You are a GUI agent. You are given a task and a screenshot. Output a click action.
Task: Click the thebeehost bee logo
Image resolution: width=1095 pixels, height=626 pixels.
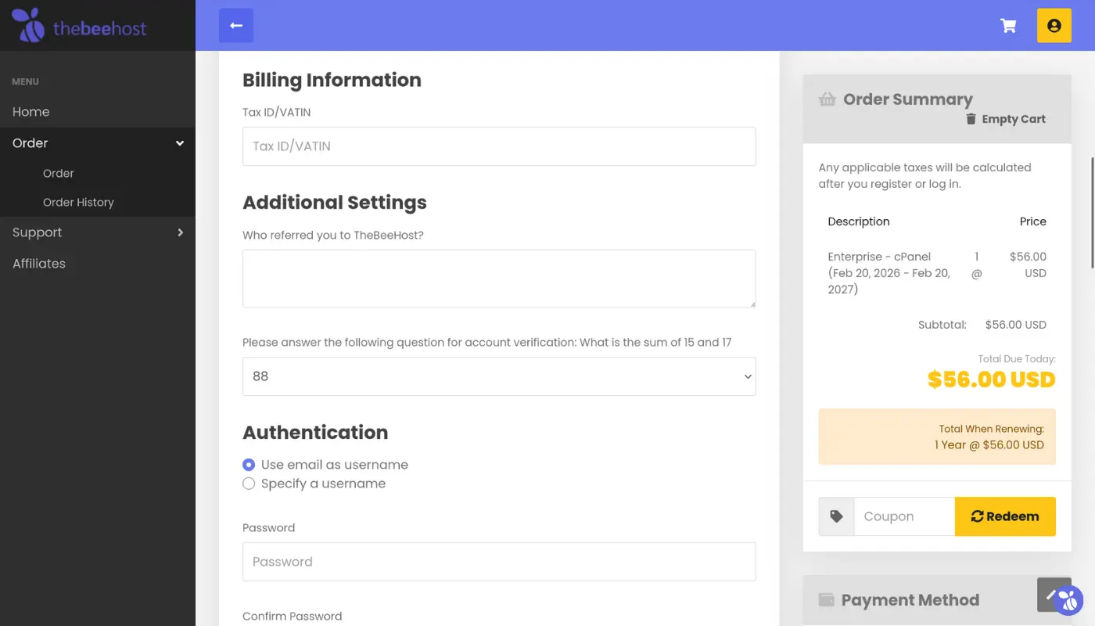click(x=29, y=26)
